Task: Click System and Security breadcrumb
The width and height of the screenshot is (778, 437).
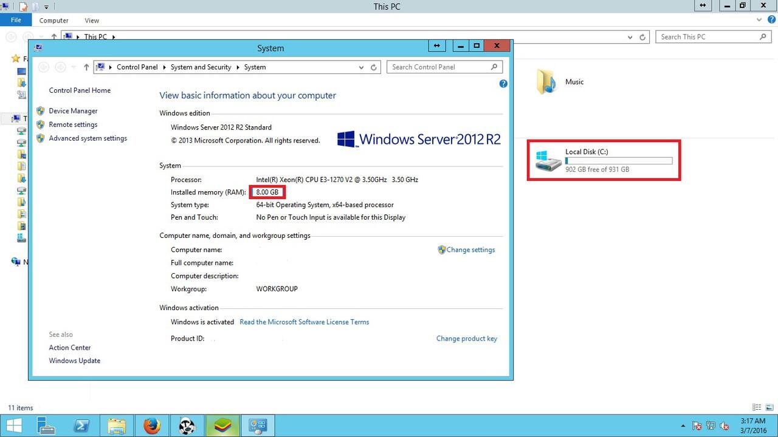Action: click(201, 67)
